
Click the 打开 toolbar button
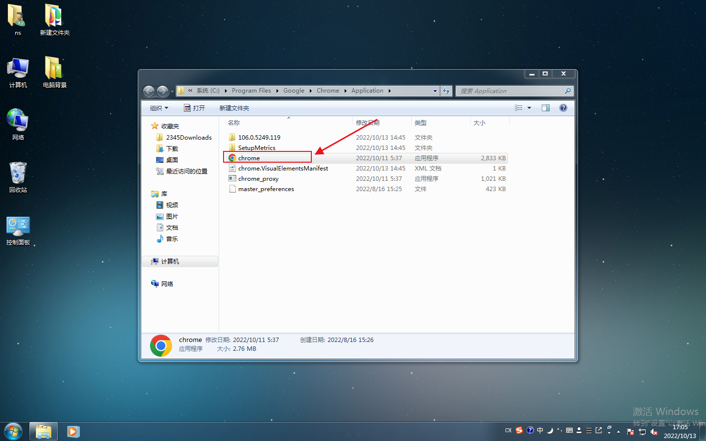click(195, 108)
